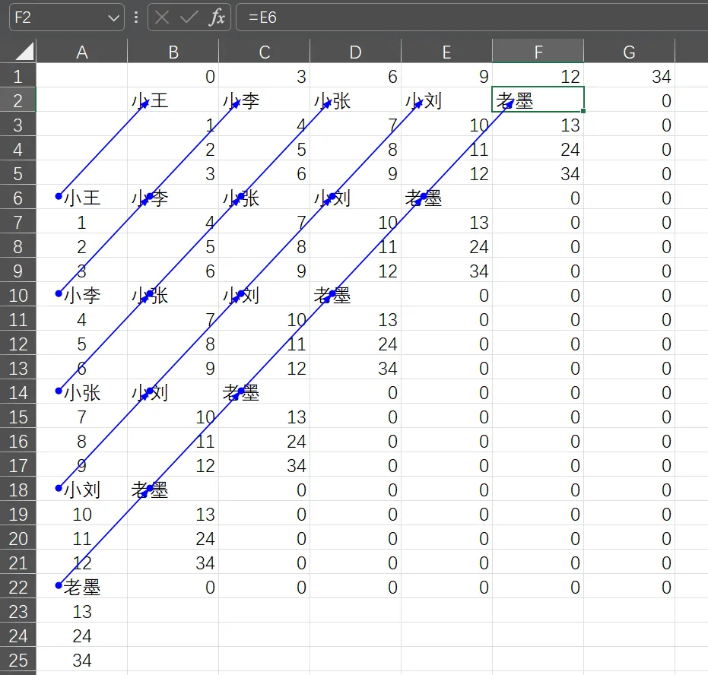708x675 pixels.
Task: Click cell A14 containing 小张
Action: (x=81, y=392)
